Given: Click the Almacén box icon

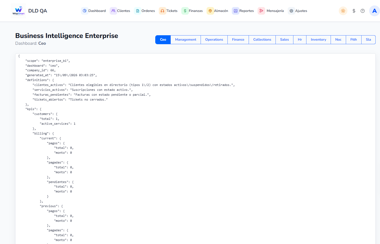Looking at the screenshot, I should (210, 11).
